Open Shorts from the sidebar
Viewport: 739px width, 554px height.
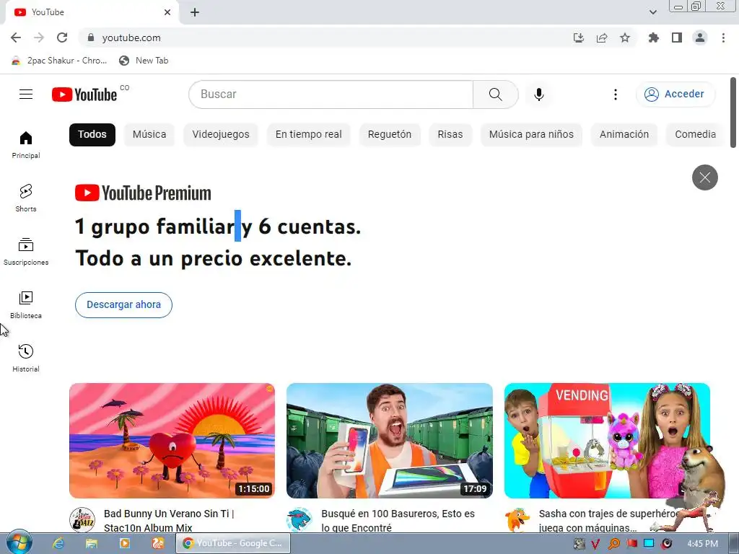pos(26,198)
